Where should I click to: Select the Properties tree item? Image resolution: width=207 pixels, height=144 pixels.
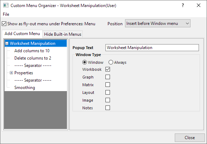click(23, 73)
